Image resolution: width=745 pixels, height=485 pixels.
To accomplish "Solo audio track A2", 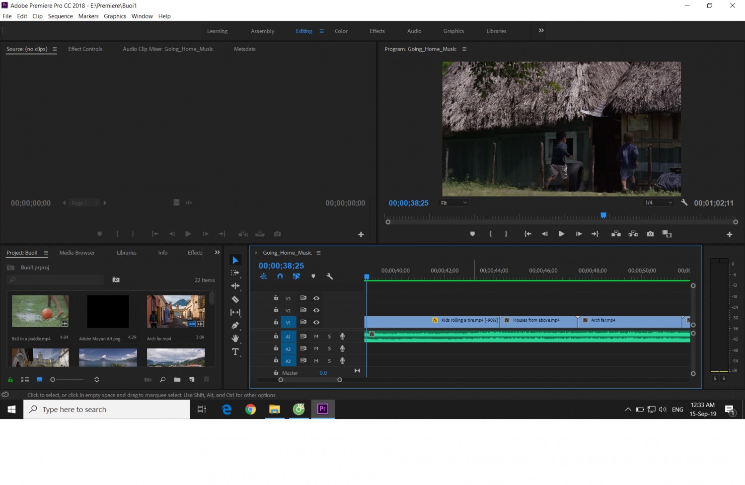I will coord(329,348).
